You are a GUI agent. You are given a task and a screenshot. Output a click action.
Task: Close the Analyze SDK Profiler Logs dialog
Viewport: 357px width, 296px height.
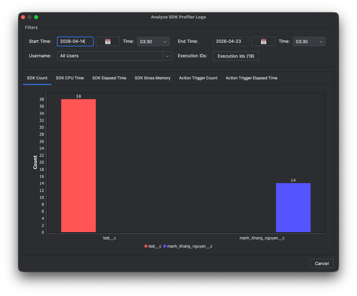point(23,17)
